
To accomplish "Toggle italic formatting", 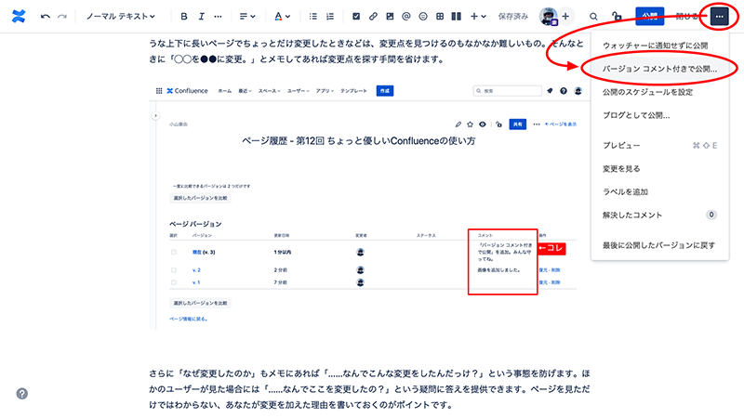I will tap(201, 17).
